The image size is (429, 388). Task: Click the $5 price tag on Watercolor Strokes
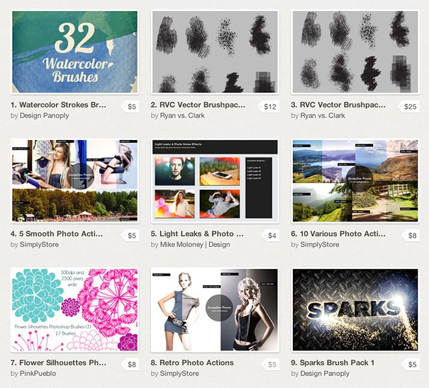[130, 107]
